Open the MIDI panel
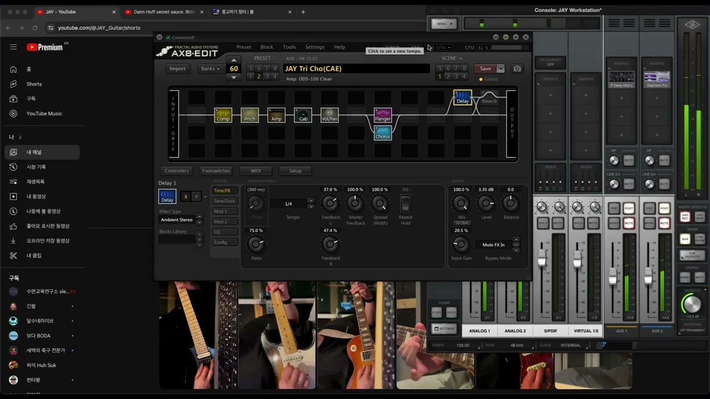The height and width of the screenshot is (399, 710). point(256,171)
